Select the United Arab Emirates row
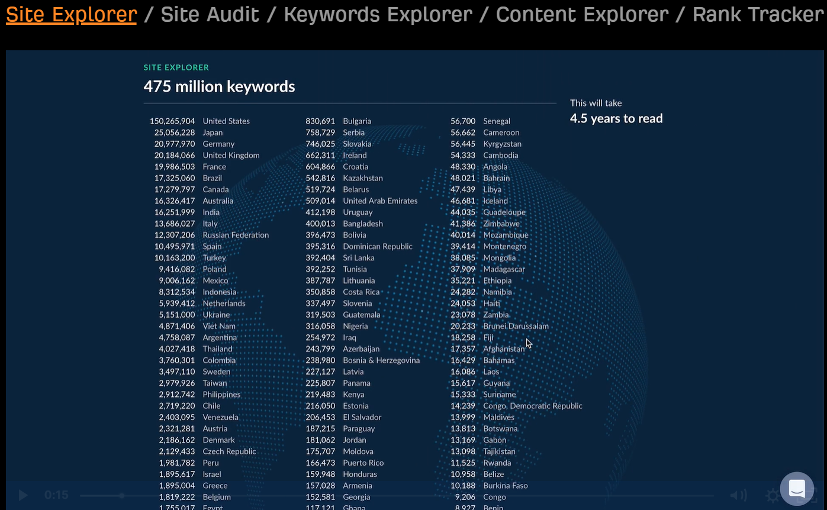The height and width of the screenshot is (510, 827). click(x=362, y=201)
